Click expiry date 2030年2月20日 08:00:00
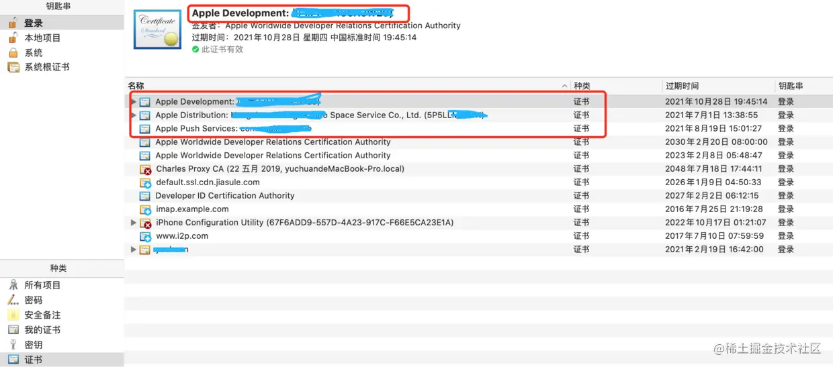833x367 pixels. click(716, 142)
